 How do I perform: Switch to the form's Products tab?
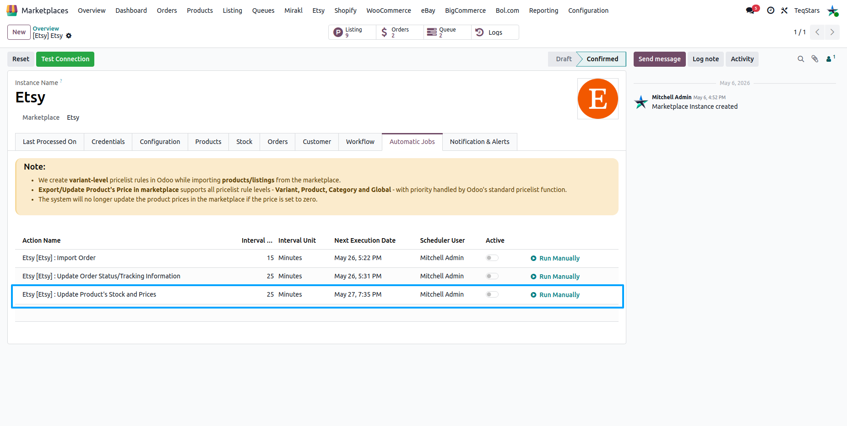(x=208, y=142)
